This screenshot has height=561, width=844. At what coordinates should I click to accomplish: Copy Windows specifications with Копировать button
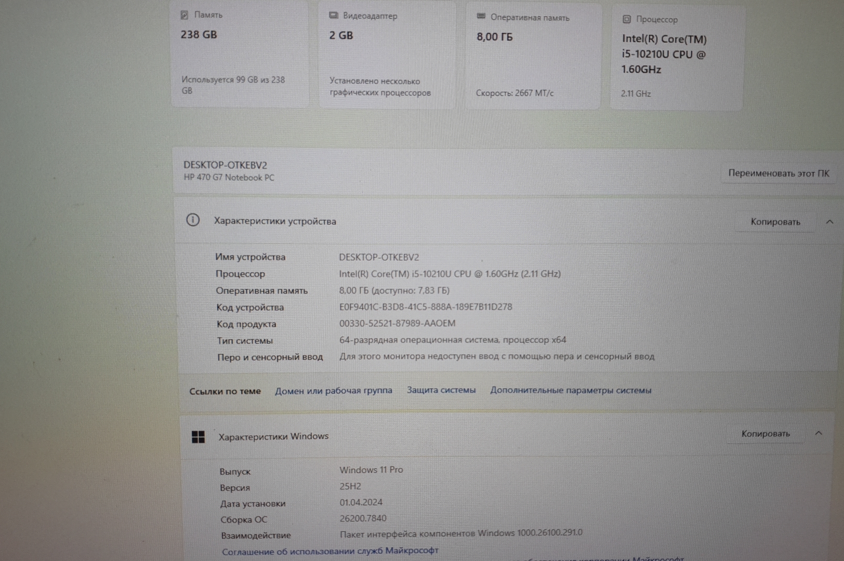click(765, 434)
